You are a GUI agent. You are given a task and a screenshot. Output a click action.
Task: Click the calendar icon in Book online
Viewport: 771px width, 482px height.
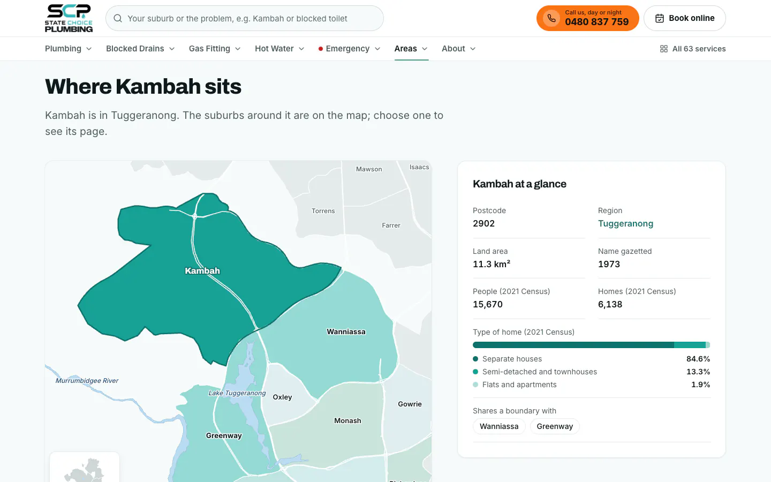(x=660, y=18)
